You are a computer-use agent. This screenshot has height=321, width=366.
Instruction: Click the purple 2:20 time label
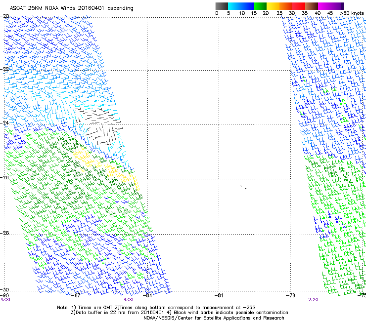pyautogui.click(x=313, y=300)
